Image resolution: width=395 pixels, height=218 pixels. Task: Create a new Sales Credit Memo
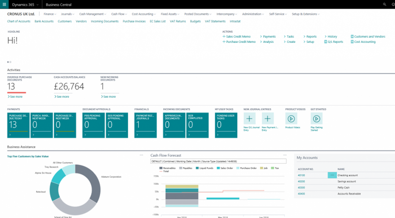(x=236, y=37)
